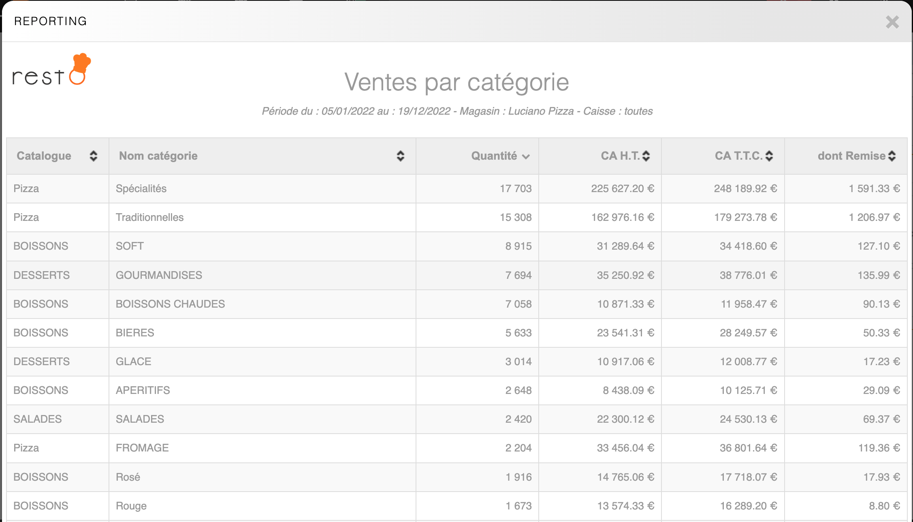Click the resto chef-hat logo
The width and height of the screenshot is (913, 522).
pos(51,70)
